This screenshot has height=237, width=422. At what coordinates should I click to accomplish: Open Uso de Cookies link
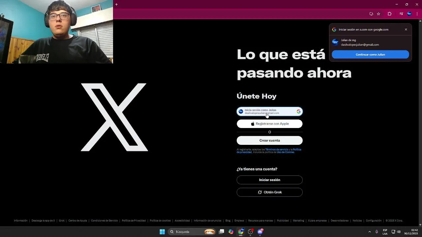[x=285, y=152]
